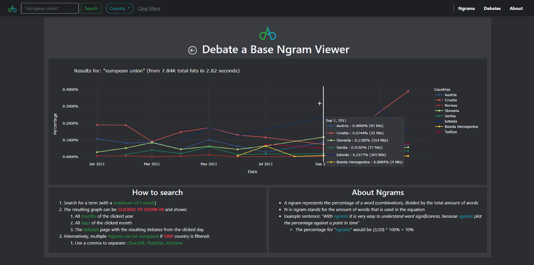The image size is (534, 265).
Task: Click the large center logo above the title
Action: pos(267,33)
